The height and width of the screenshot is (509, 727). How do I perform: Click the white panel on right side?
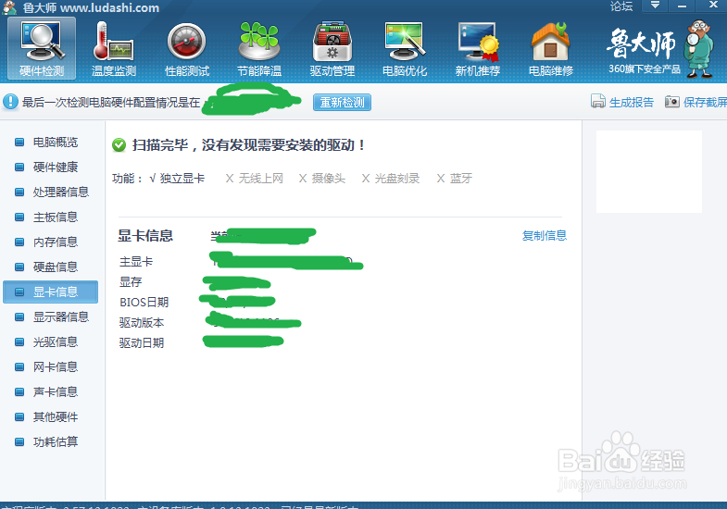[x=648, y=172]
